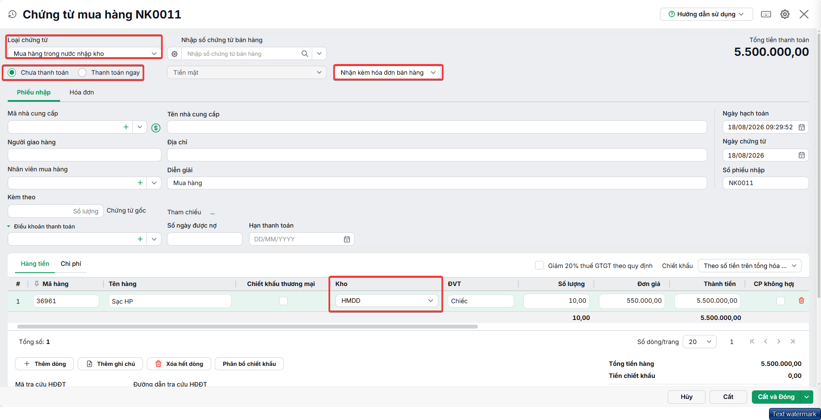Open the calendar for Hạn thanh toán
Image resolution: width=821 pixels, height=420 pixels.
pyautogui.click(x=347, y=239)
